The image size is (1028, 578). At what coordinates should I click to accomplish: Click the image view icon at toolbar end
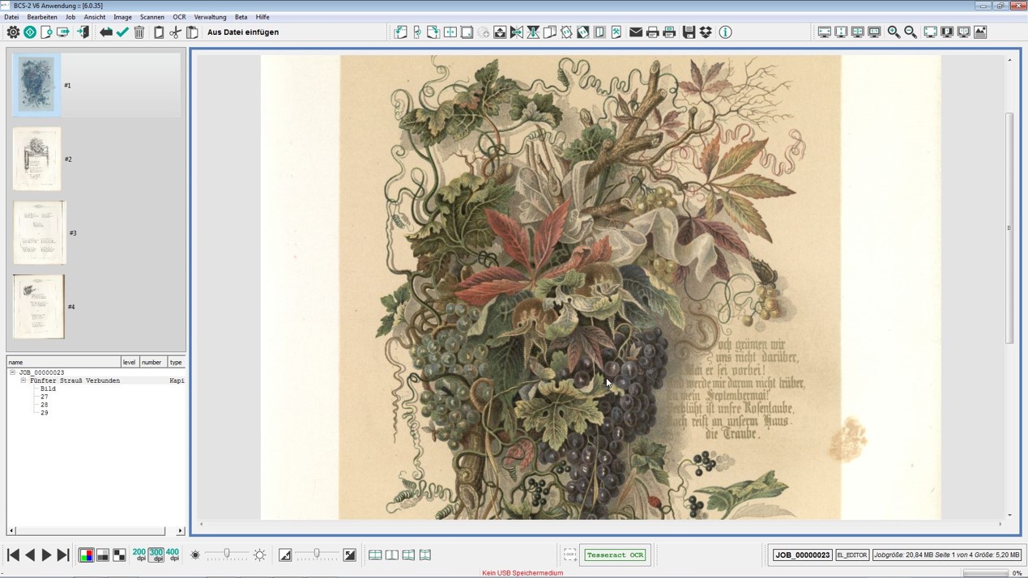tap(980, 32)
